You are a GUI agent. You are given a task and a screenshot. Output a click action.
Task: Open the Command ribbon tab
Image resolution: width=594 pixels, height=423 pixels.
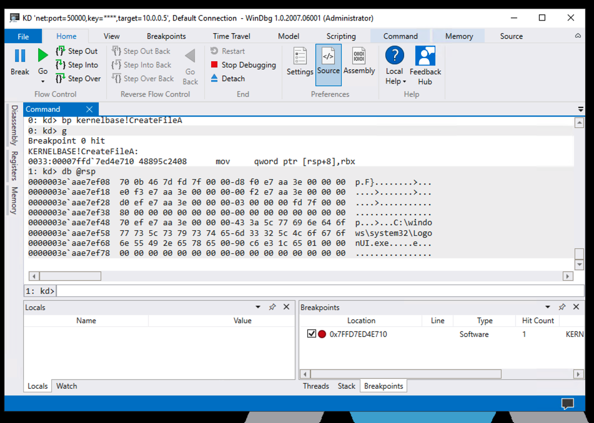[400, 36]
